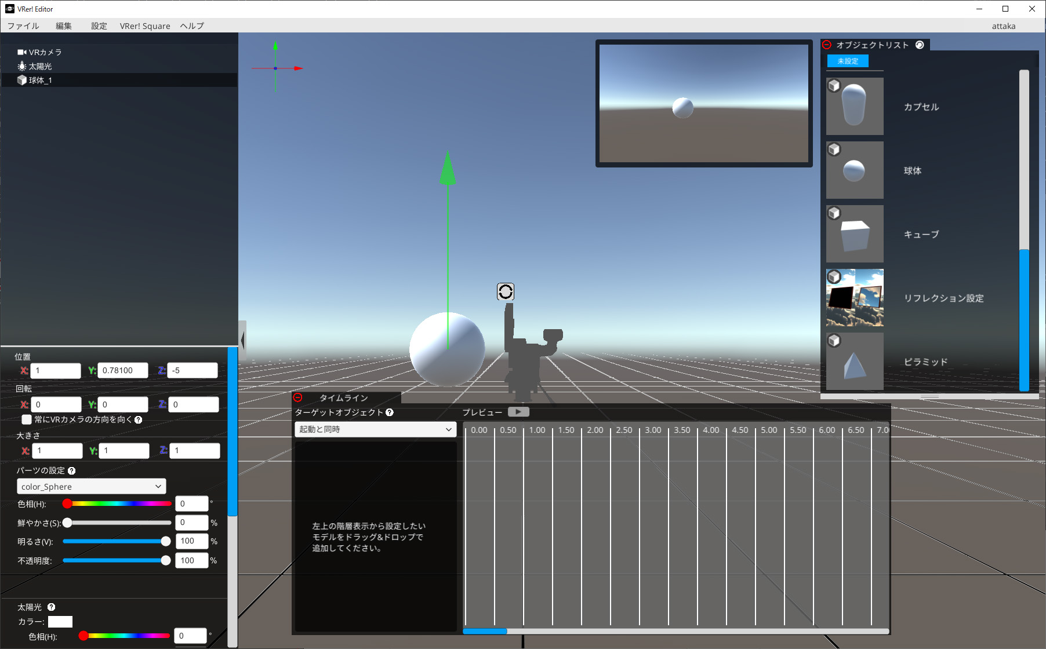Open help for パーツの設定
1046x649 pixels.
click(x=72, y=471)
